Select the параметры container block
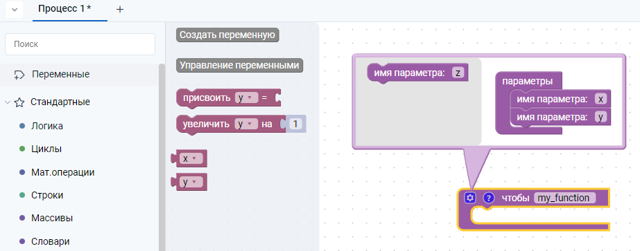This screenshot has width=640, height=251. (x=528, y=81)
